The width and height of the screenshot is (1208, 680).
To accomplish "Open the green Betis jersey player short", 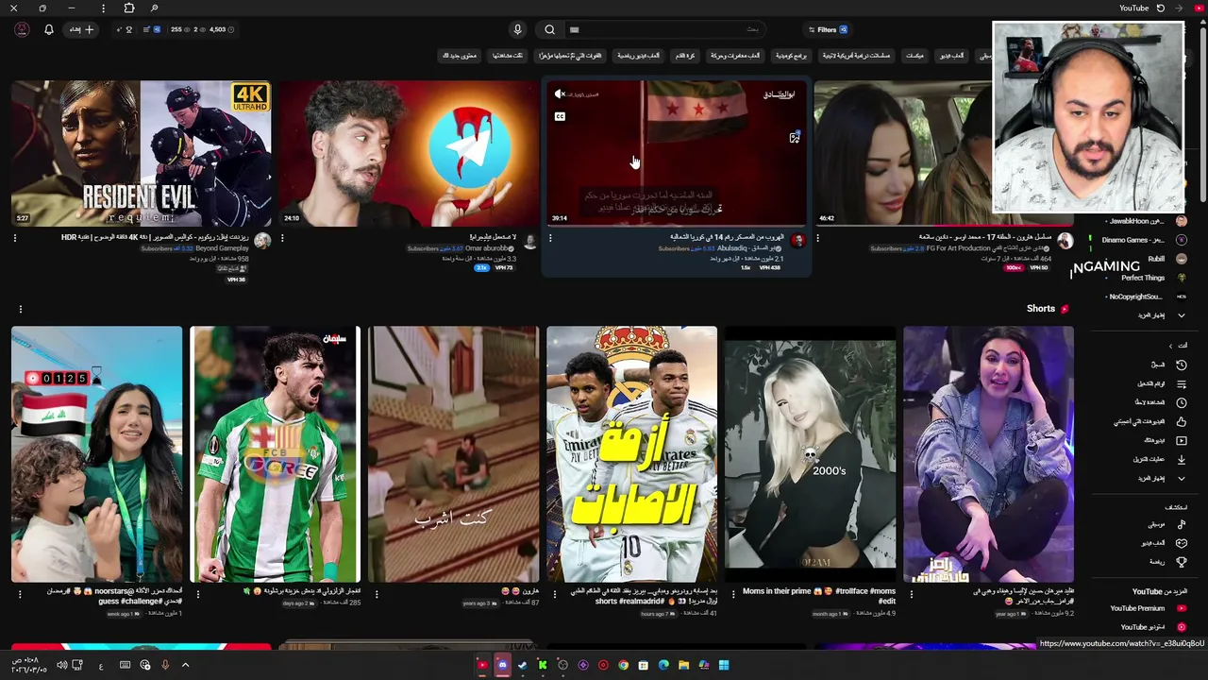I will point(275,454).
